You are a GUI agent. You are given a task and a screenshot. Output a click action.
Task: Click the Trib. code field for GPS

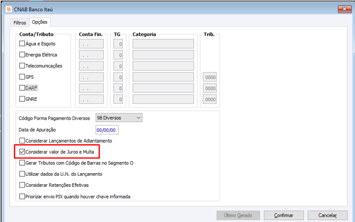pyautogui.click(x=209, y=77)
